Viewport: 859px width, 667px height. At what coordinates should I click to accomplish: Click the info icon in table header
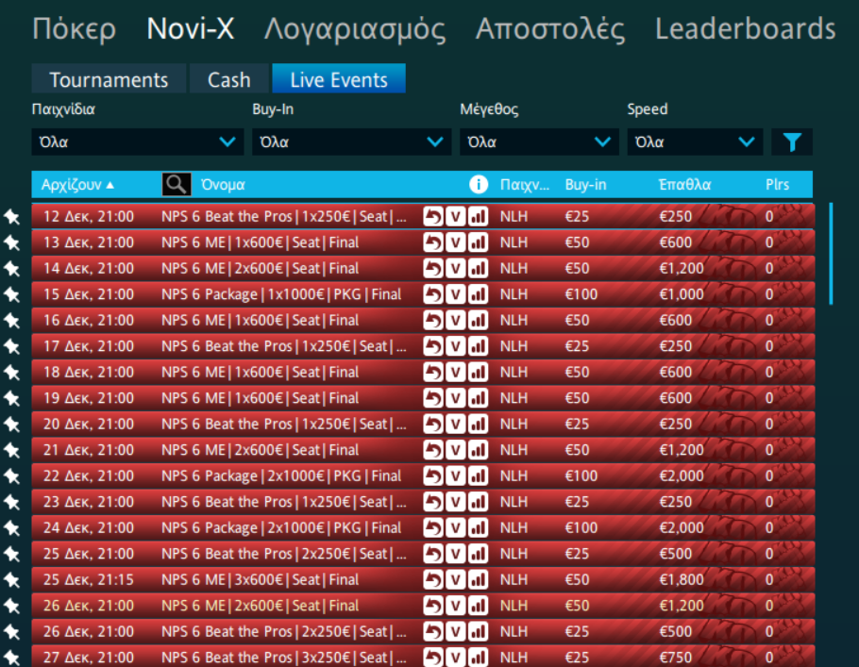pos(479,184)
